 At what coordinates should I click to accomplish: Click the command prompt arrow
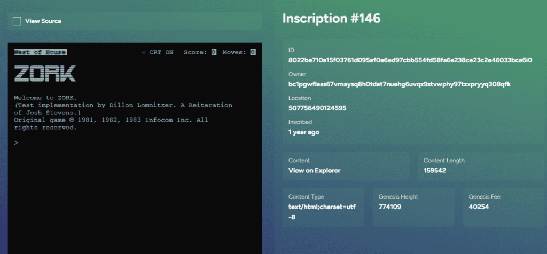[x=16, y=143]
